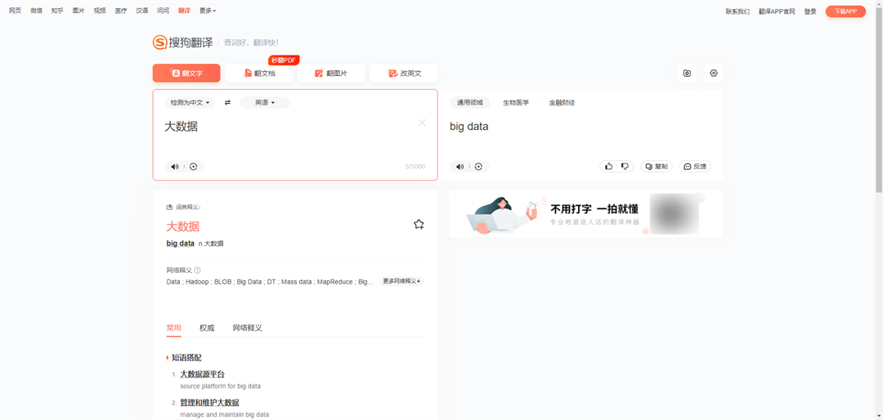Image resolution: width=883 pixels, height=420 pixels.
Task: Play audio of translation big data
Action: coord(459,167)
